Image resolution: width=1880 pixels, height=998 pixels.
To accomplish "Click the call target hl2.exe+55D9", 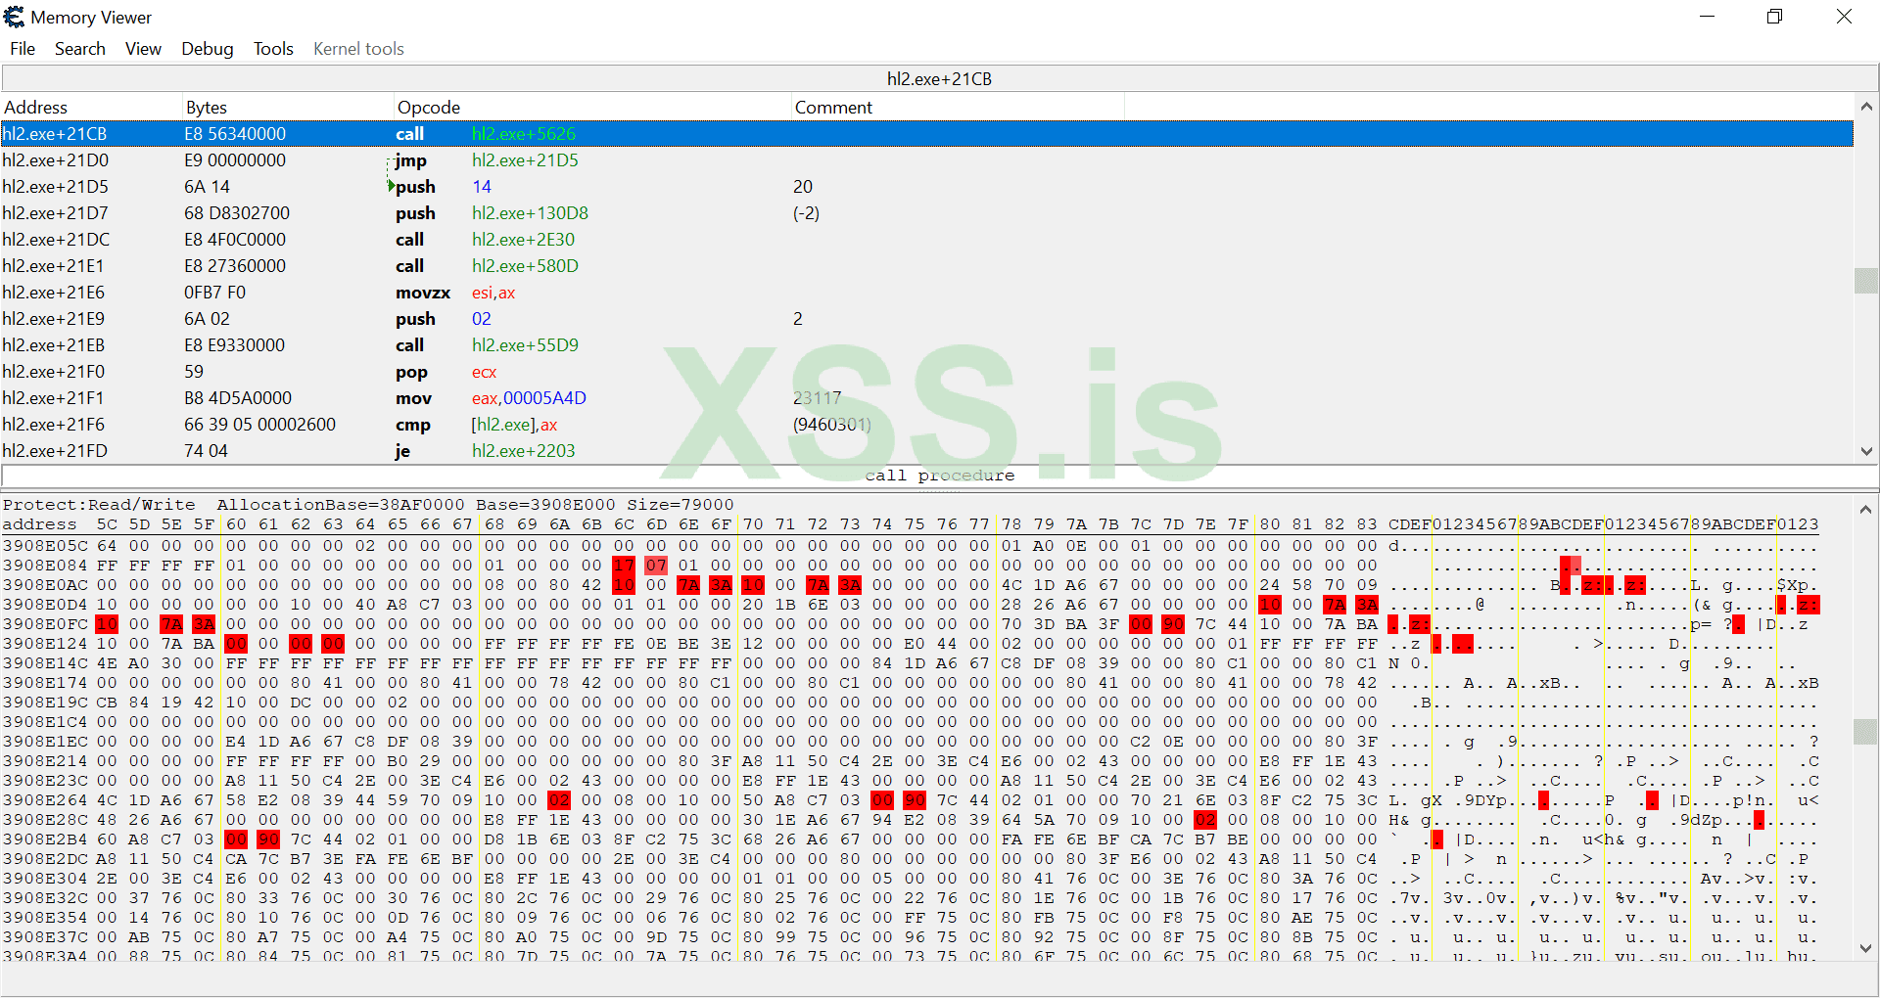I will click(x=525, y=345).
